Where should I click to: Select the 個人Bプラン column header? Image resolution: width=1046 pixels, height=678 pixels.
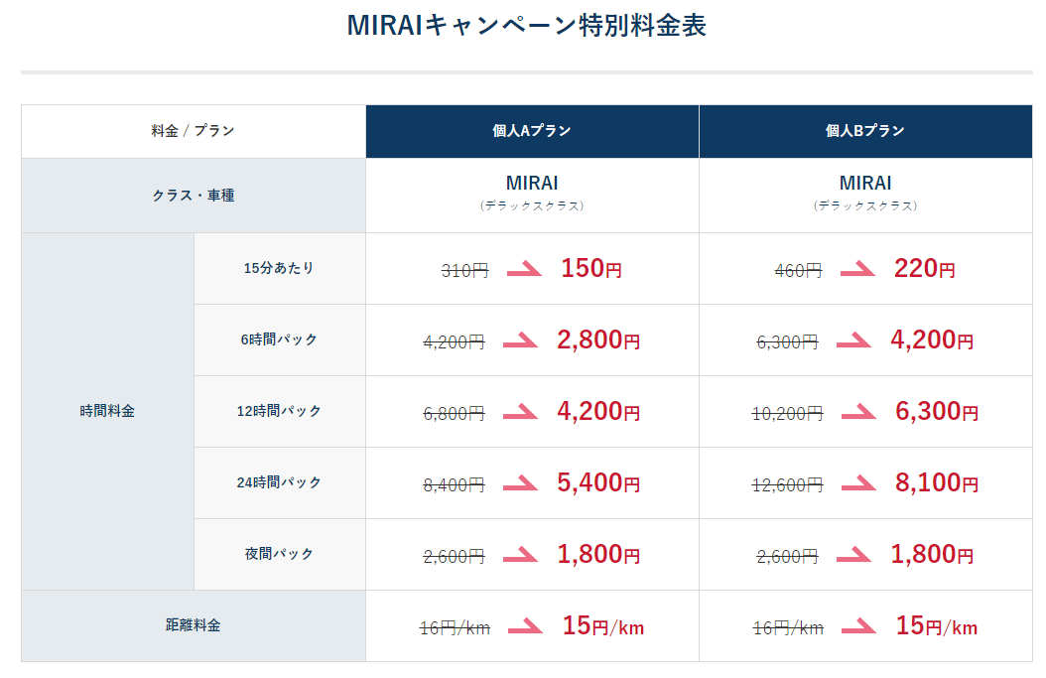(x=865, y=131)
